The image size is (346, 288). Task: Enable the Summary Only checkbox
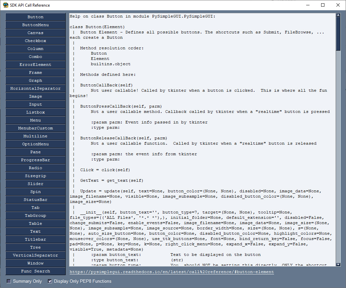[9, 281]
